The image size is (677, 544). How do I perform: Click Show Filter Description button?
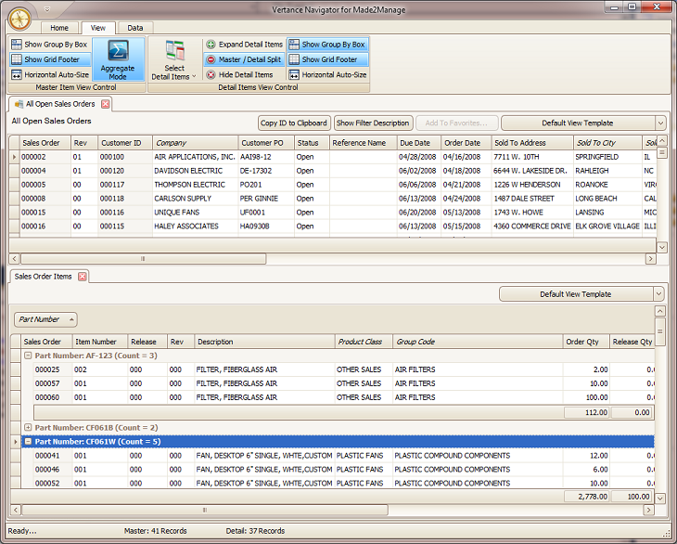point(373,123)
